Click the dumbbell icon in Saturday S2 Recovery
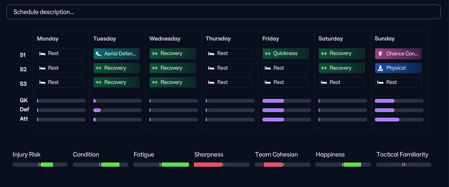The width and height of the screenshot is (449, 187). 324,68
